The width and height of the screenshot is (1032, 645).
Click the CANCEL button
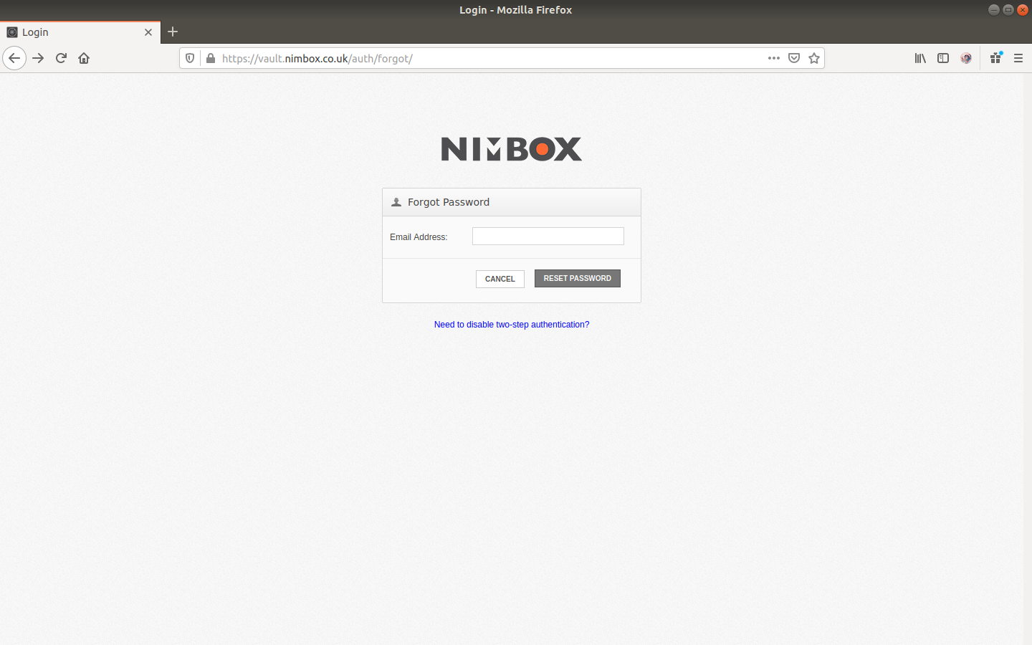click(500, 279)
